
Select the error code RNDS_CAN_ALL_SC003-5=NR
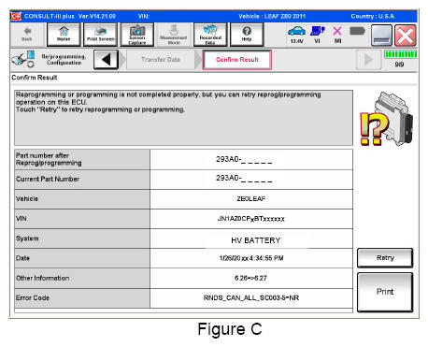click(251, 297)
